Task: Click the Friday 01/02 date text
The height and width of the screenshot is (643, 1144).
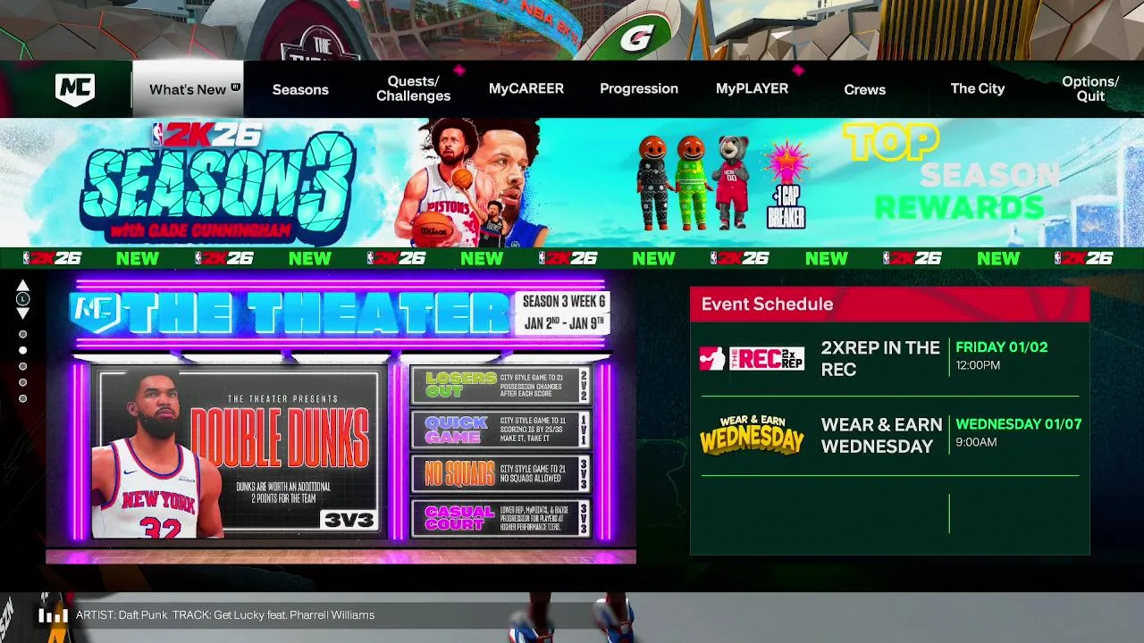Action: [x=1001, y=347]
